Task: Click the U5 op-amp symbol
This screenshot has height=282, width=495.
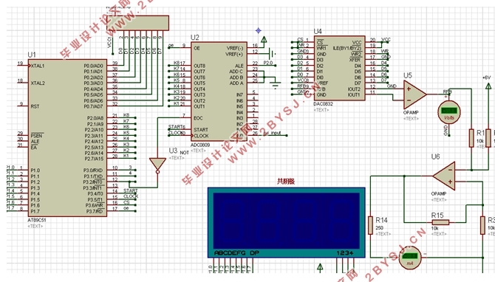Action: (414, 94)
